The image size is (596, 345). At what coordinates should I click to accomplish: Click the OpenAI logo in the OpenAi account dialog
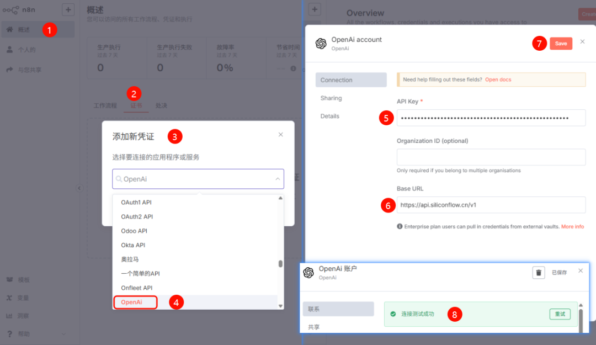[321, 44]
